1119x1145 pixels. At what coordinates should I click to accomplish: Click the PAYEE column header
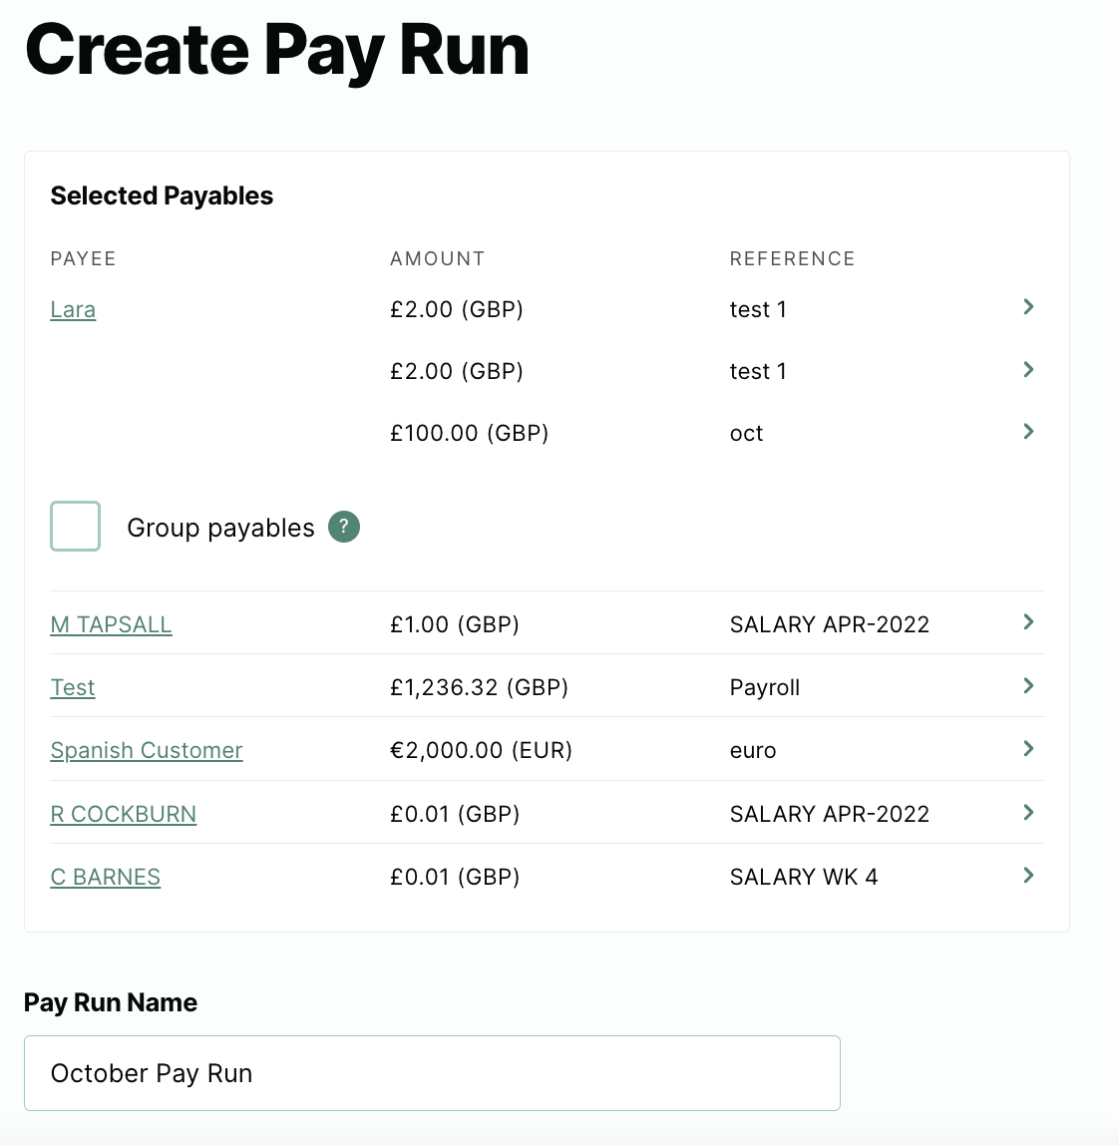click(x=83, y=258)
